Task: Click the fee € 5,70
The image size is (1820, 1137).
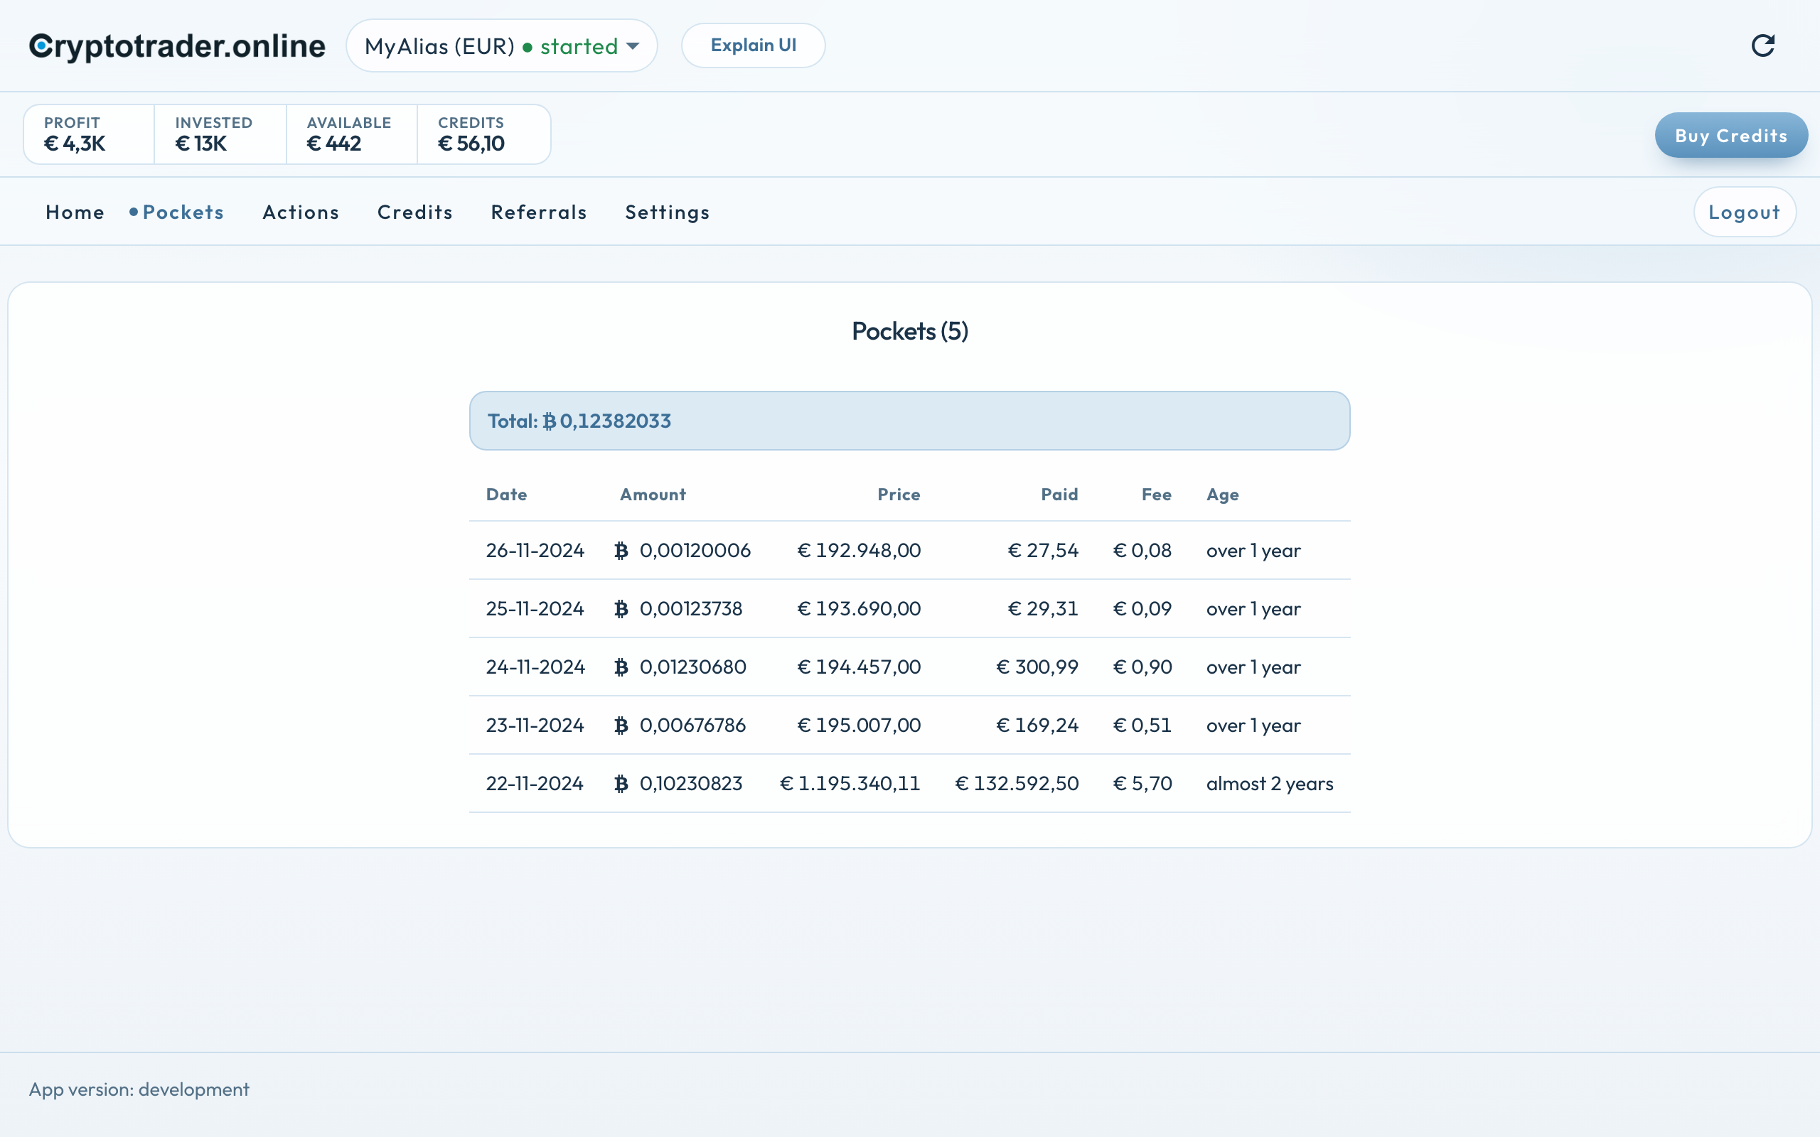Action: [x=1142, y=784]
